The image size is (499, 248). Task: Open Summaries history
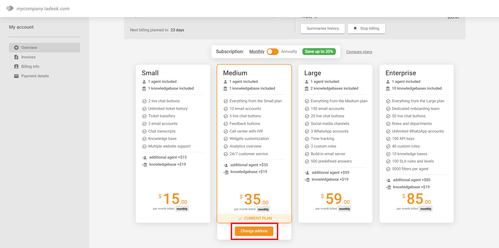[322, 28]
